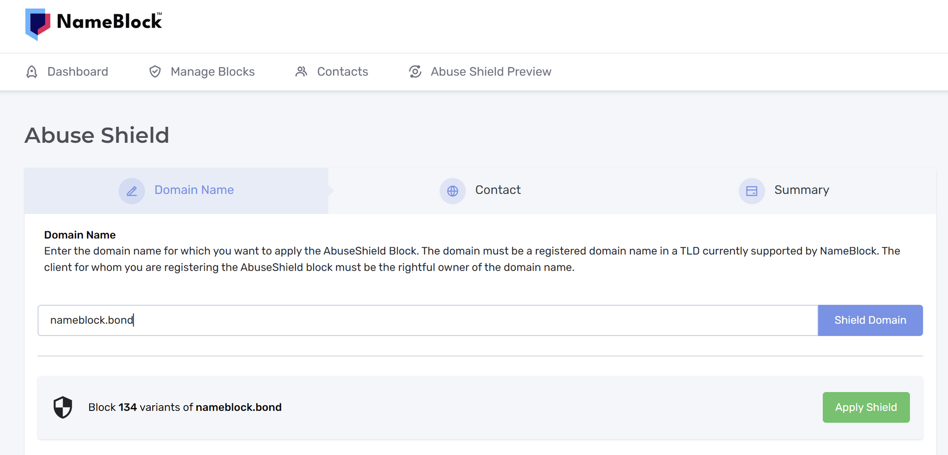Viewport: 948px width, 455px height.
Task: Click the Summary card step icon
Action: coord(752,191)
